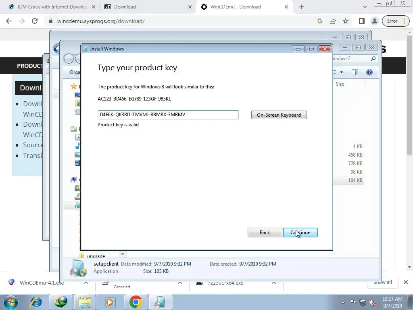The image size is (413, 310).
Task: Click the Windows setup taskbar icon
Action: 161,302
